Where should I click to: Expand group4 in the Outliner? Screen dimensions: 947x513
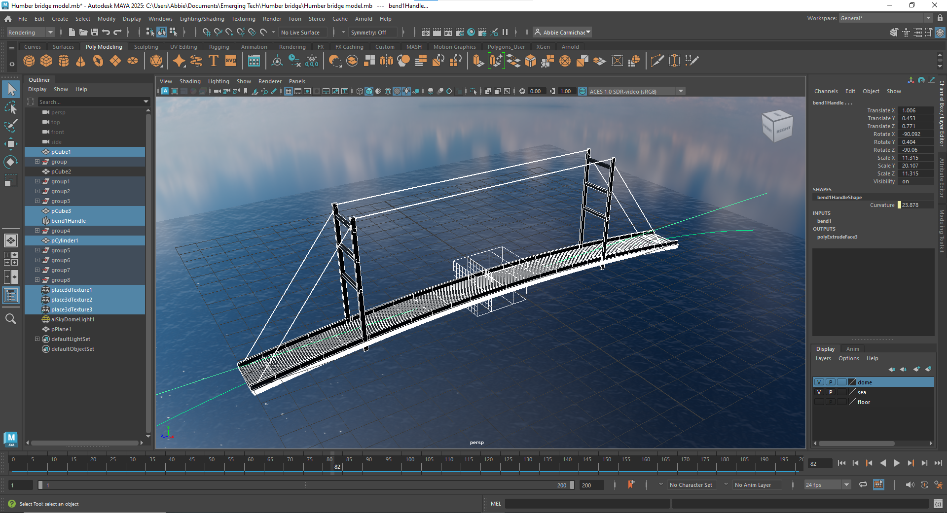(37, 231)
